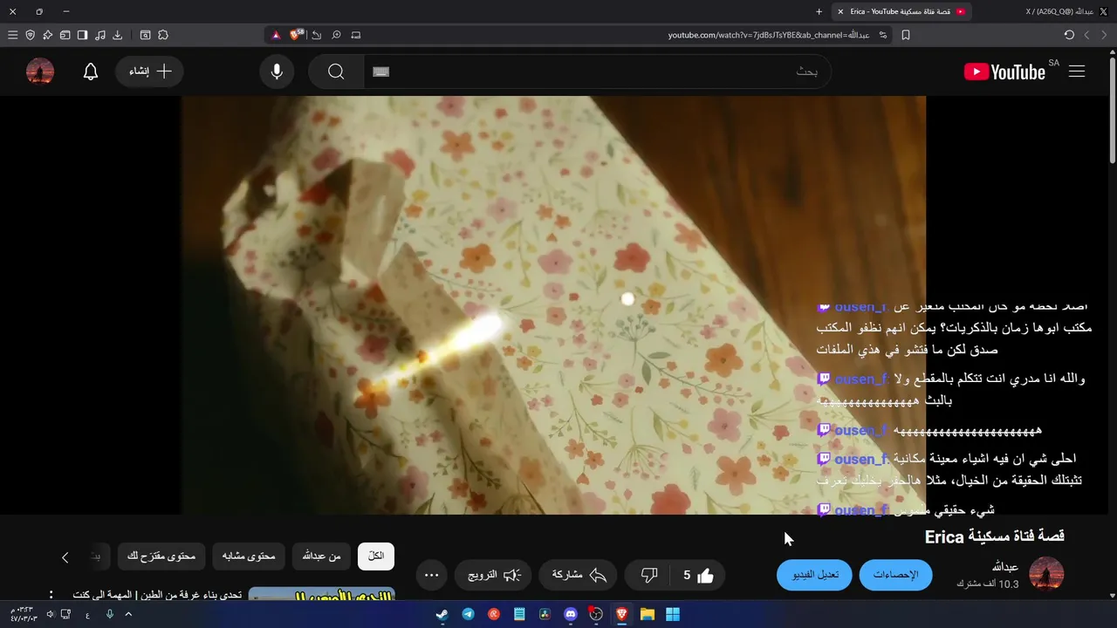This screenshot has width=1117, height=628.
Task: Open Steam from taskbar
Action: click(x=442, y=614)
